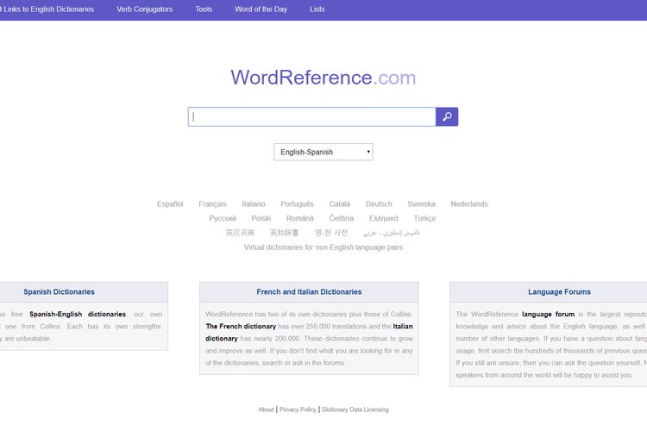Focus the dictionary search input field
This screenshot has height=431, width=647.
point(312,116)
